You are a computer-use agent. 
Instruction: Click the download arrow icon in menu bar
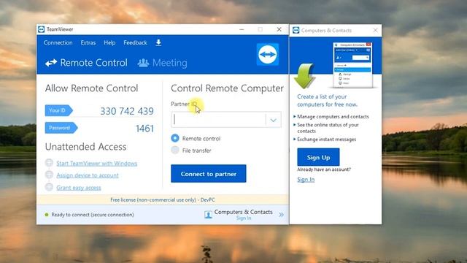click(x=158, y=42)
